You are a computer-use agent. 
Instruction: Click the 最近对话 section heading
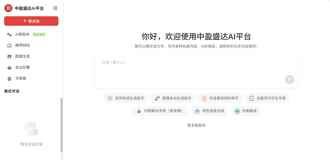point(12,91)
